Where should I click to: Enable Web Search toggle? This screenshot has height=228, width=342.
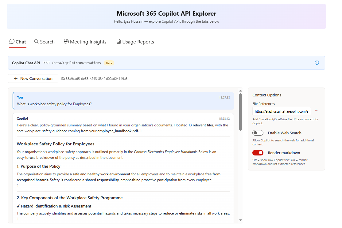click(258, 133)
